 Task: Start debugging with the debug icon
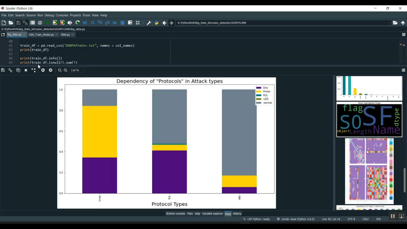coord(85,23)
